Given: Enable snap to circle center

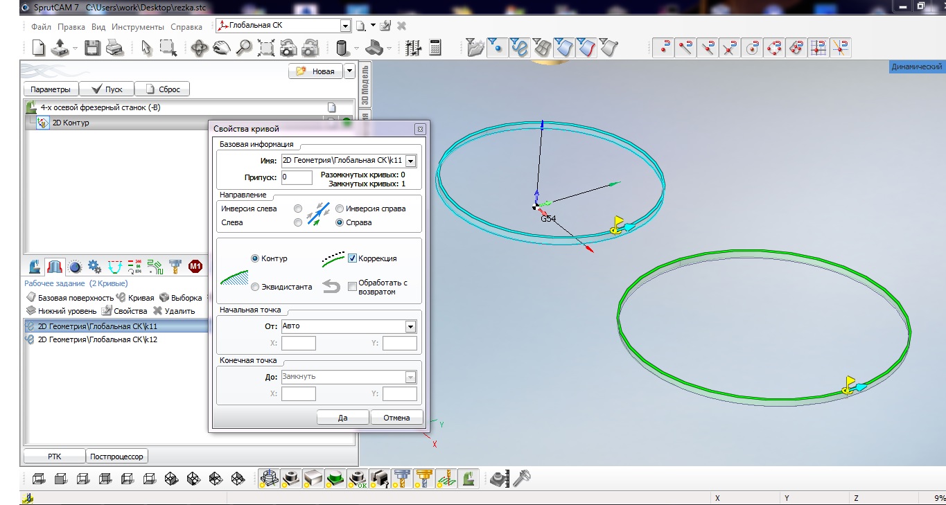Looking at the screenshot, I should coord(752,48).
